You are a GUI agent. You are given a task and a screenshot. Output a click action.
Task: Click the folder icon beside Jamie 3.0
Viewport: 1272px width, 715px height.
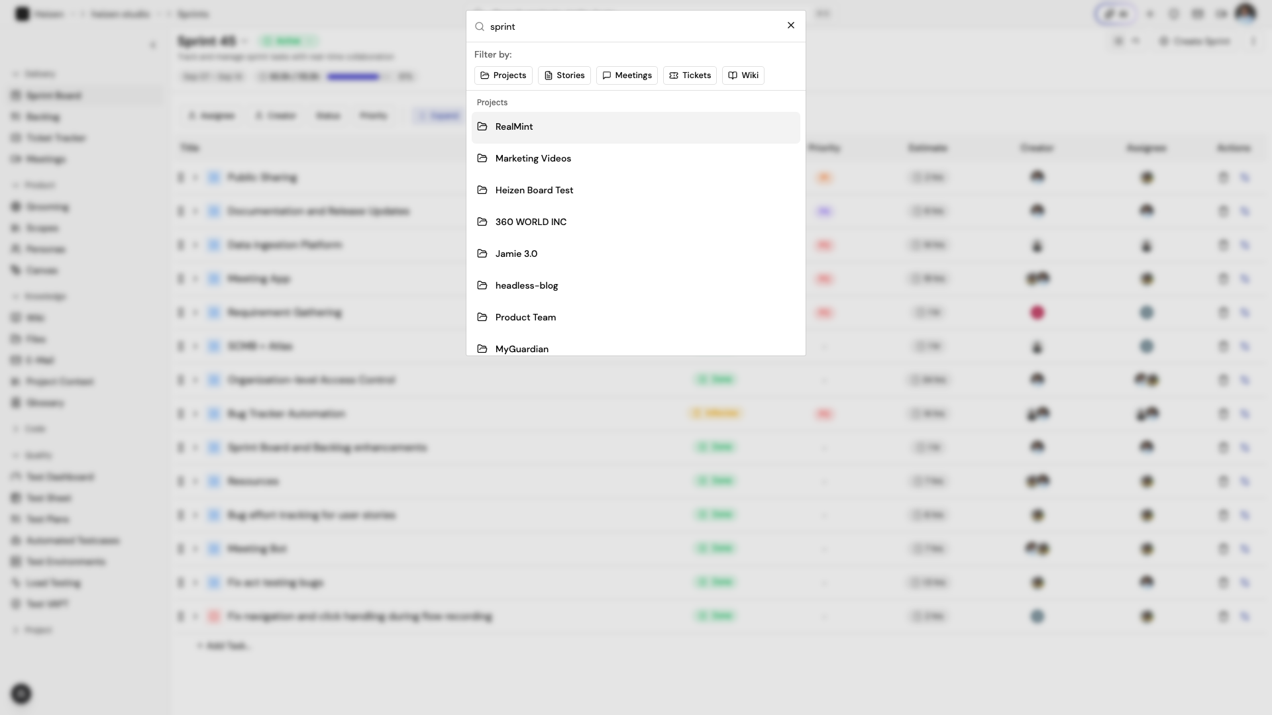[482, 254]
